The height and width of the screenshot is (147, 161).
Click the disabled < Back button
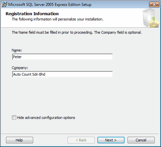point(81,140)
